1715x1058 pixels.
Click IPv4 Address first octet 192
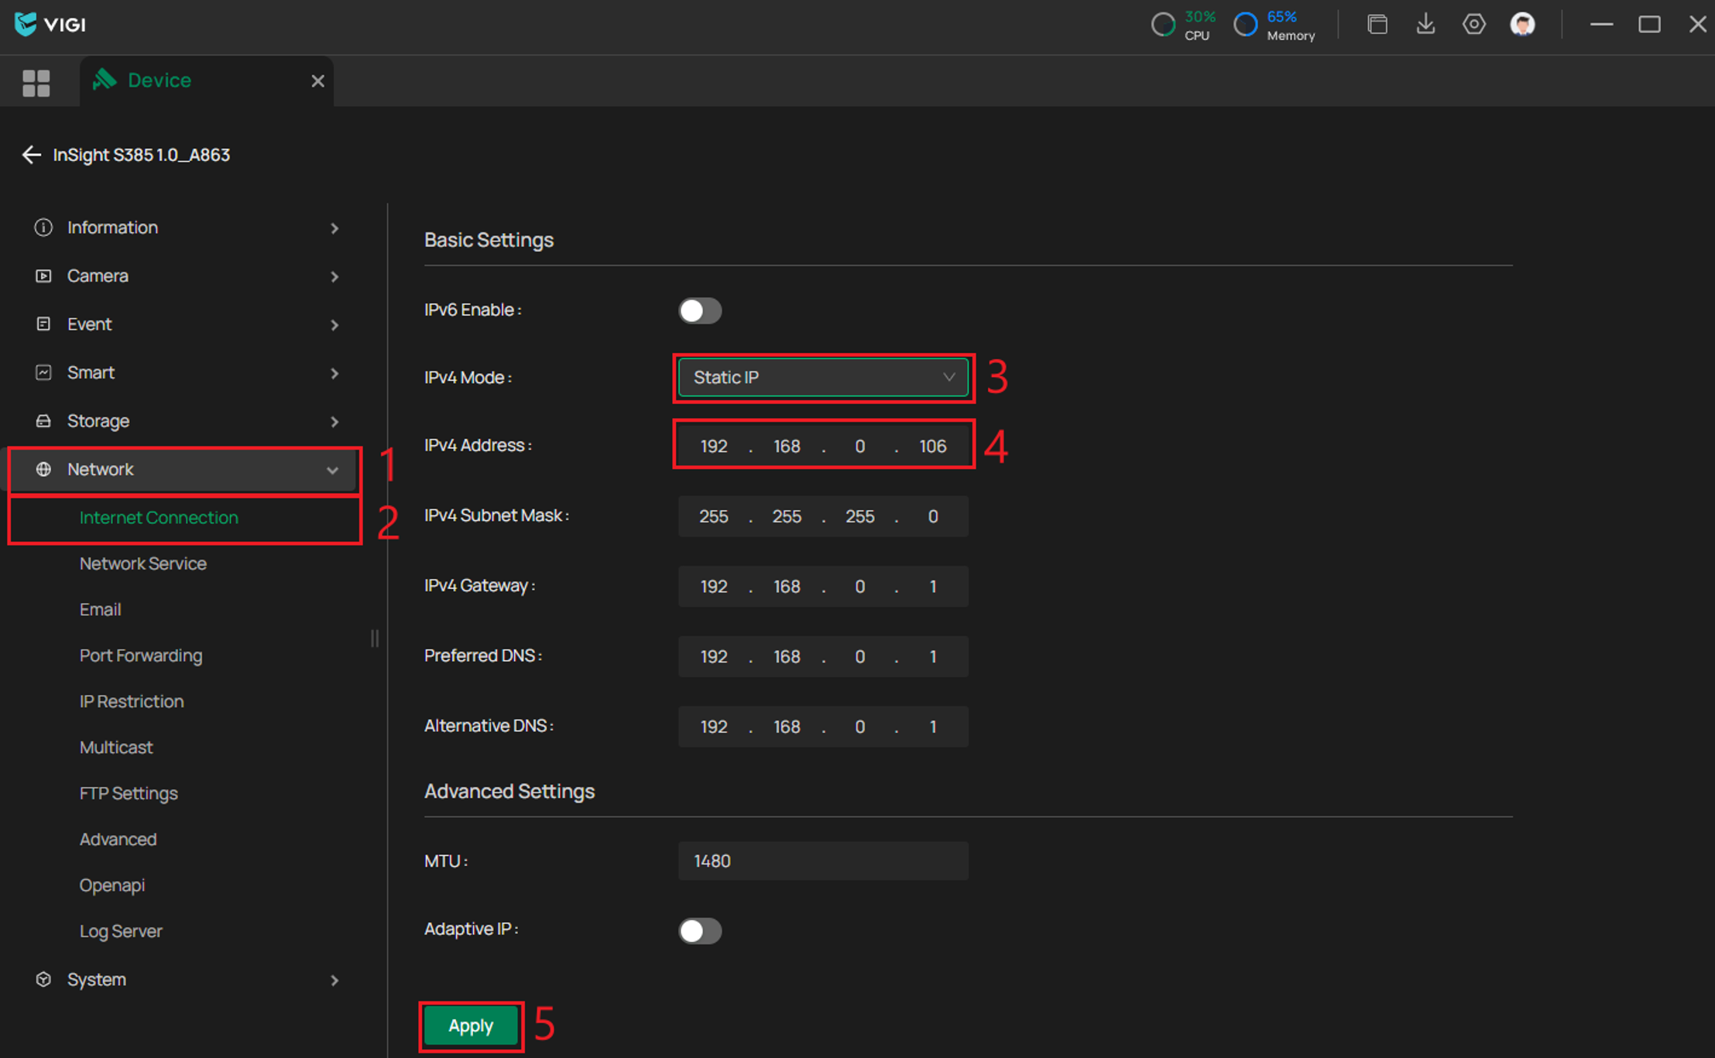tap(713, 446)
